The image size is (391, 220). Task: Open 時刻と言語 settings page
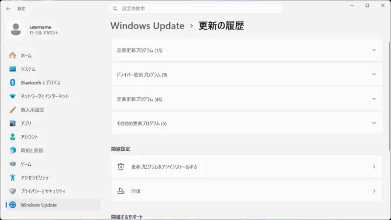pos(53,150)
